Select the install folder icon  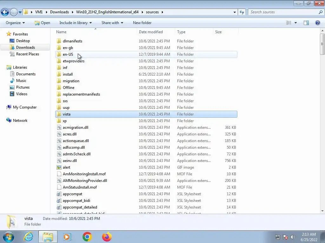(59, 74)
